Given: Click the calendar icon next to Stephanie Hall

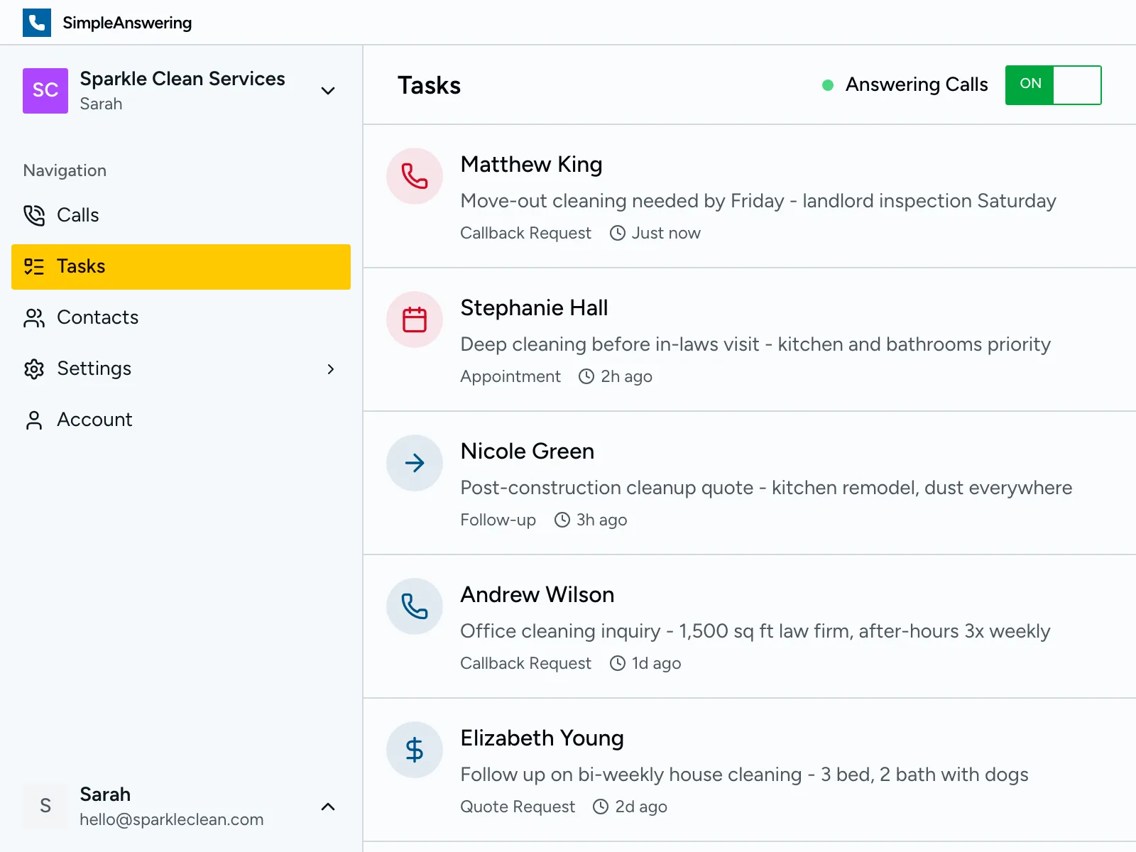Looking at the screenshot, I should pos(414,319).
